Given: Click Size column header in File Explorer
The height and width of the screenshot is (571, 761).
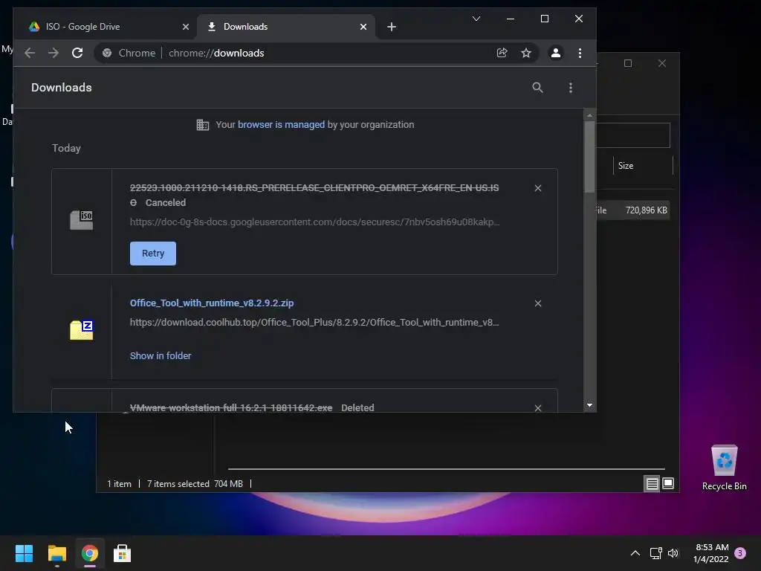Looking at the screenshot, I should pyautogui.click(x=643, y=166).
